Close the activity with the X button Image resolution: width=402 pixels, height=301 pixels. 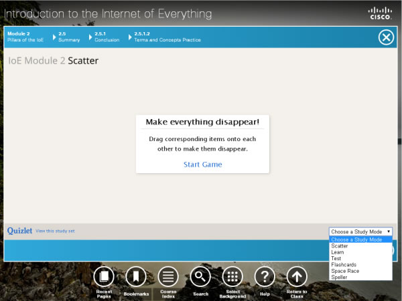tap(386, 37)
